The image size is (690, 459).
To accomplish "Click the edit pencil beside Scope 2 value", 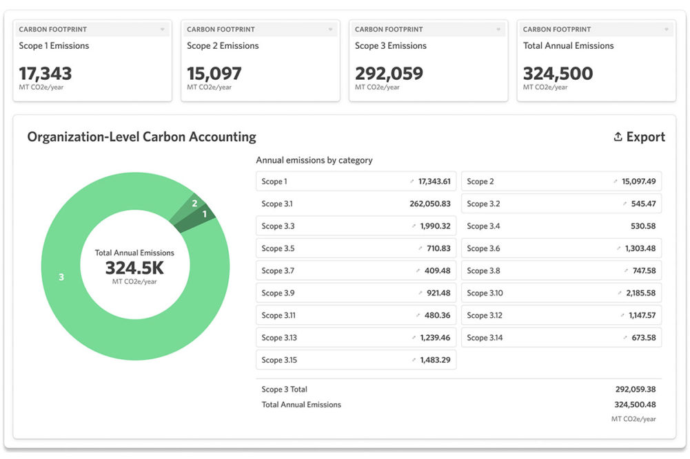I will tap(615, 181).
